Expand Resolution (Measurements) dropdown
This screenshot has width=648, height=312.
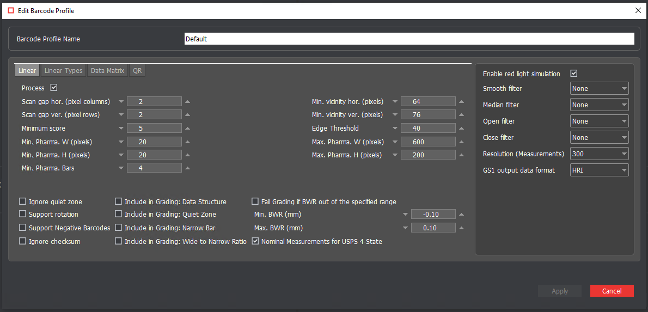pyautogui.click(x=599, y=154)
